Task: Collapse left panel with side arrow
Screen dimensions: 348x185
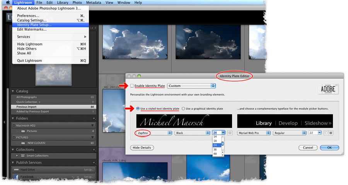Action: tap(4, 122)
